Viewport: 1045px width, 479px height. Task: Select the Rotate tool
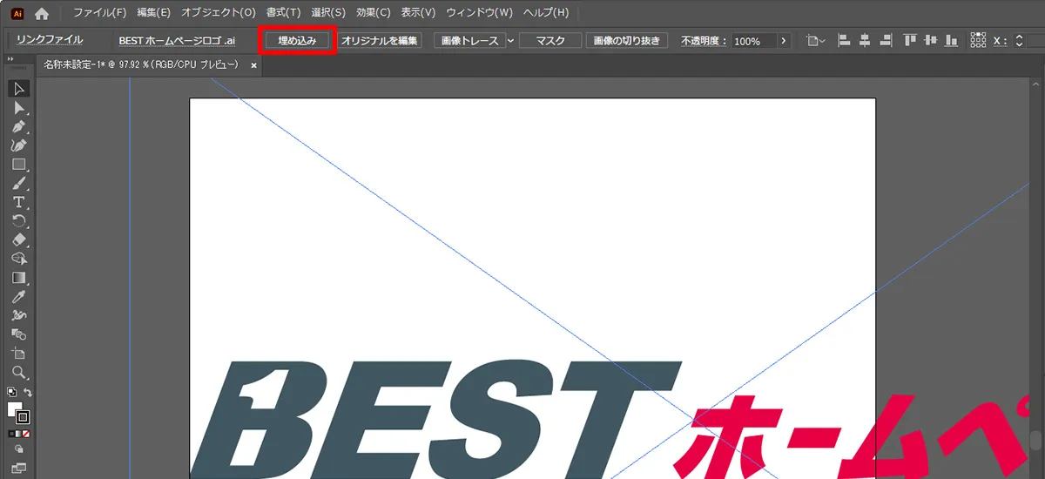click(18, 221)
